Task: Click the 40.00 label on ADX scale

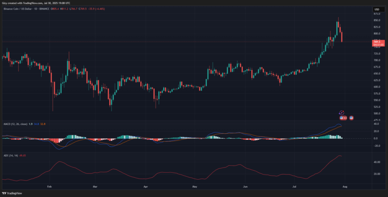Action: coord(377,162)
